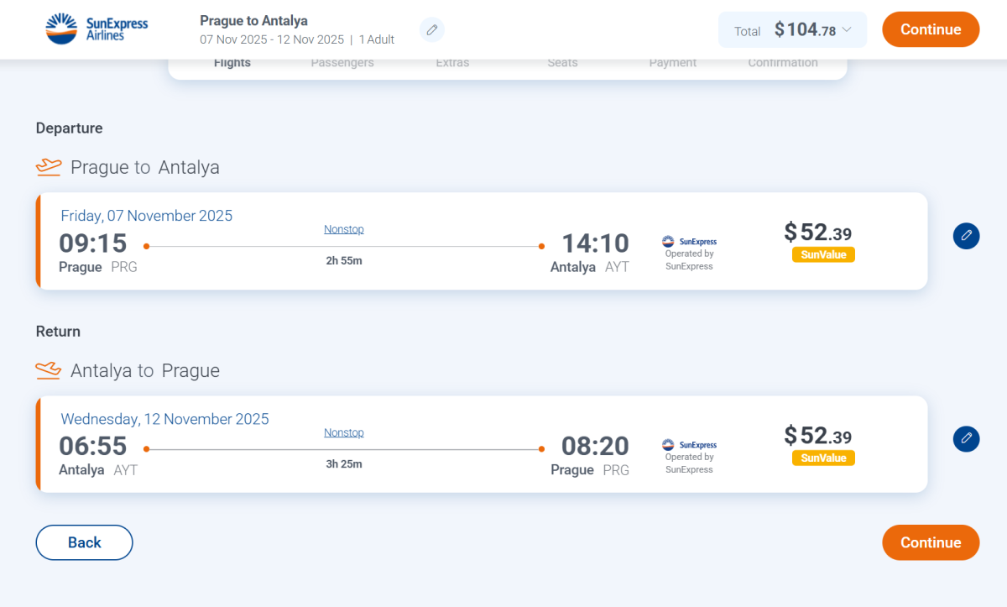Edit the Antalya to Prague return flight
Viewport: 1007px width, 607px height.
(966, 438)
